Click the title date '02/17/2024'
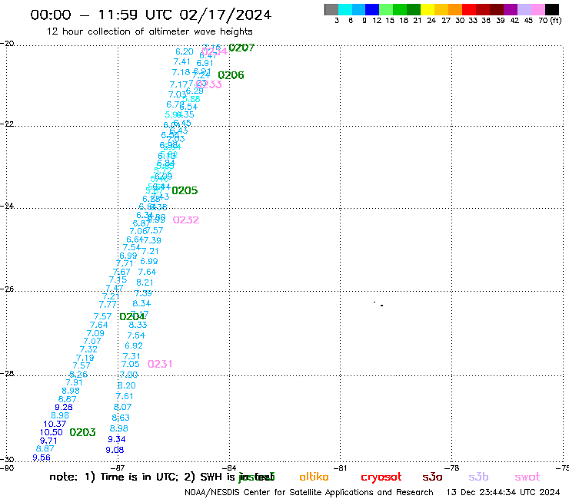This screenshot has height=499, width=569. pyautogui.click(x=225, y=15)
